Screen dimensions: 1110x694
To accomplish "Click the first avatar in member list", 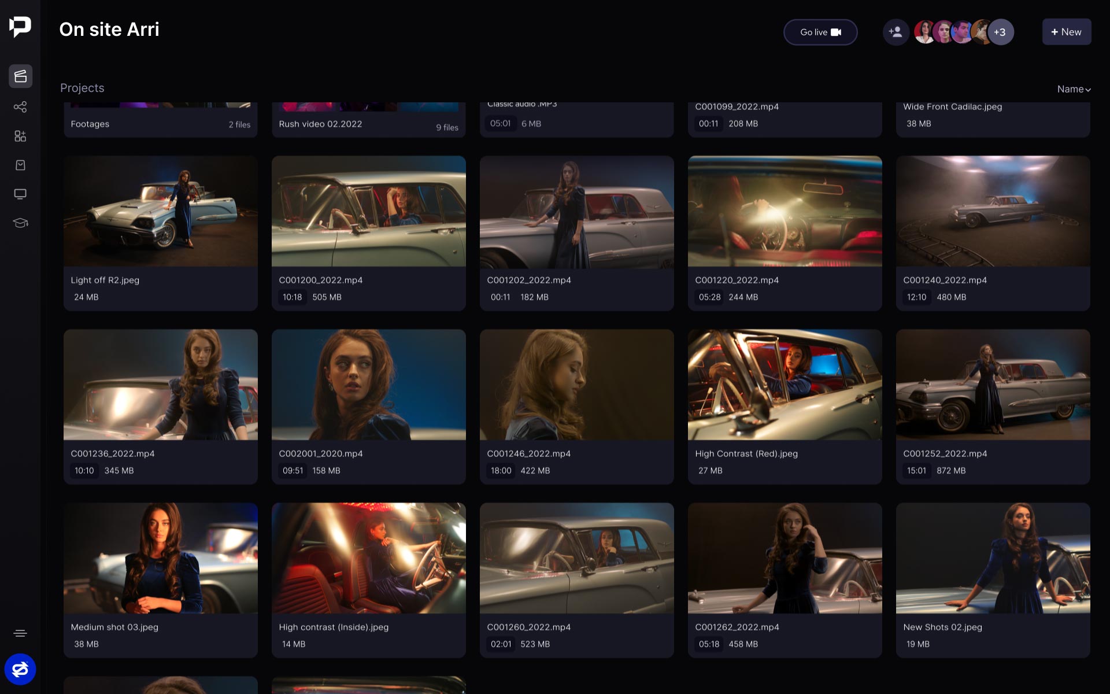I will [x=924, y=32].
